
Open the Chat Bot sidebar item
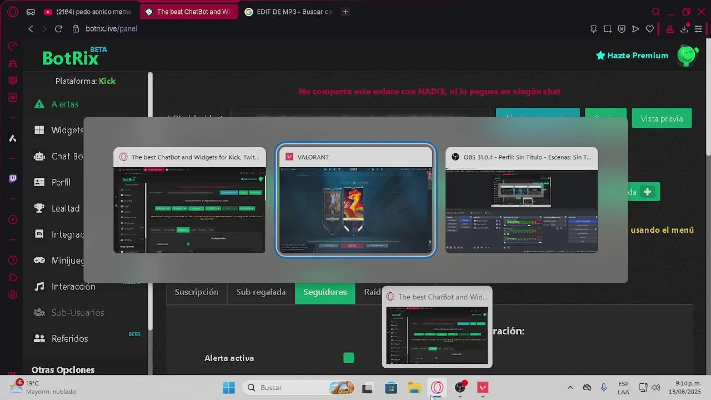(59, 157)
